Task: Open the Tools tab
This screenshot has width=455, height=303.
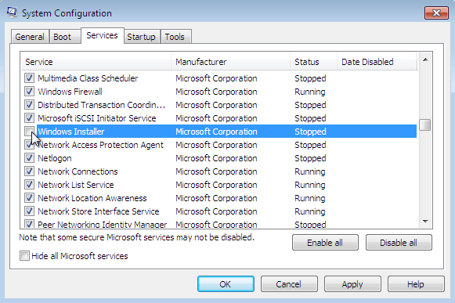Action: pyautogui.click(x=175, y=37)
